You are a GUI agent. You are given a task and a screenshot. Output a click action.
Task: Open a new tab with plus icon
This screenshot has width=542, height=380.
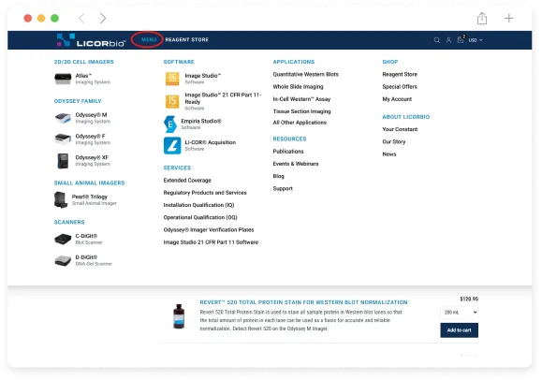point(509,18)
